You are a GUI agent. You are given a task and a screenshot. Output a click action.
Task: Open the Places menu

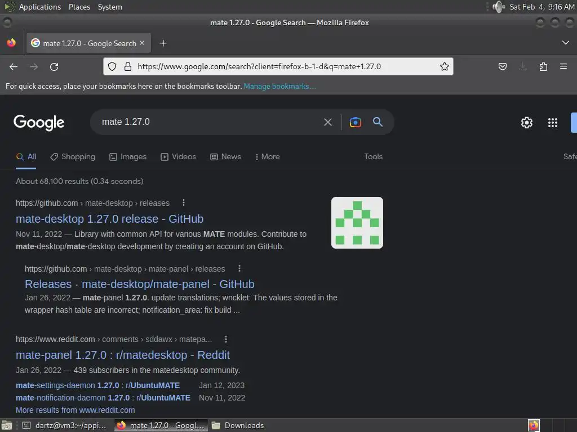point(79,7)
